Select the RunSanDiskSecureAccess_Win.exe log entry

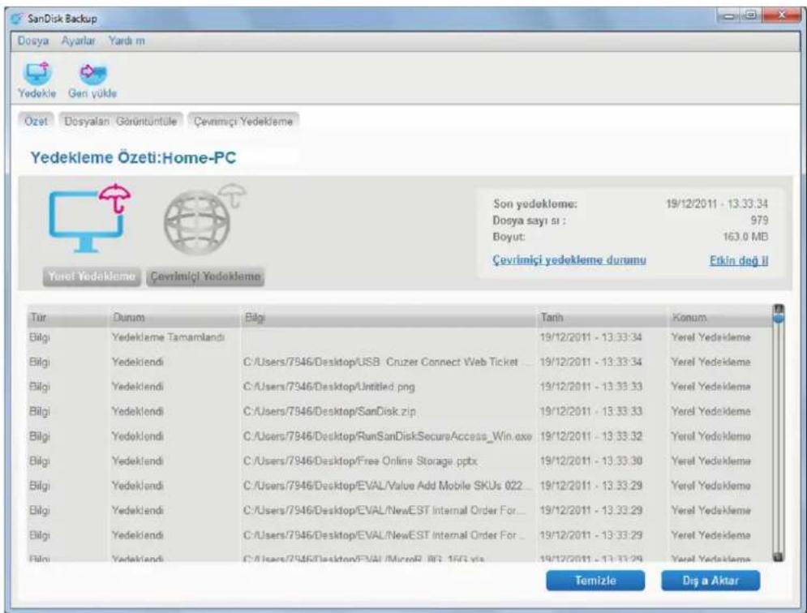pyautogui.click(x=399, y=436)
